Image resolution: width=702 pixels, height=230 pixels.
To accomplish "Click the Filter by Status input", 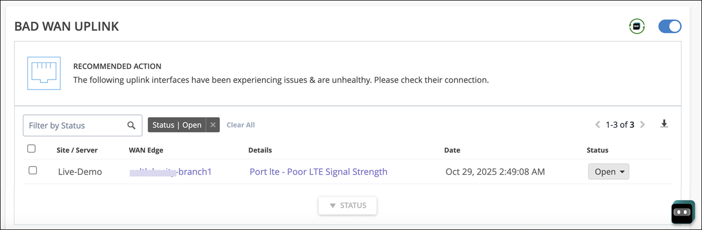I will click(x=74, y=126).
